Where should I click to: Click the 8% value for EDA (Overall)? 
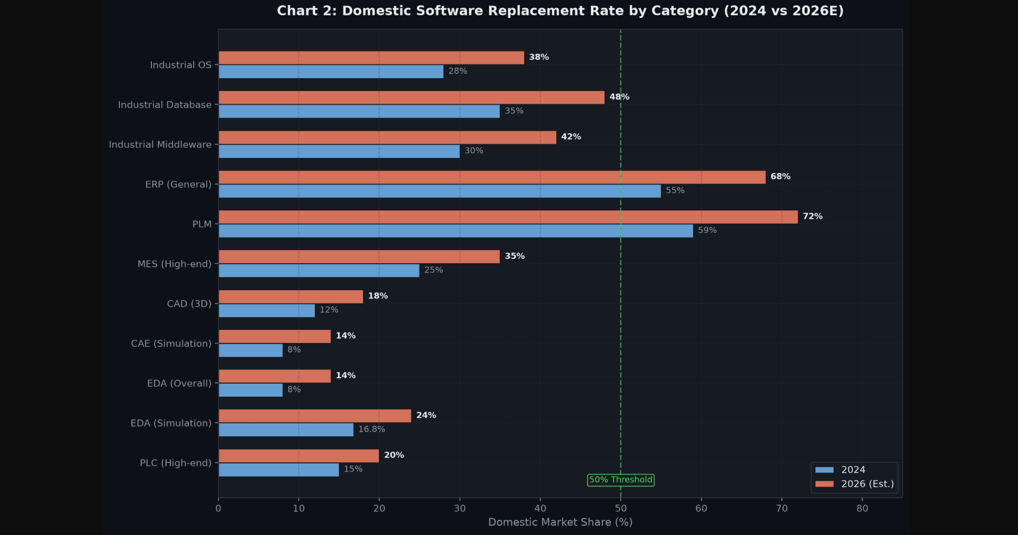(294, 390)
